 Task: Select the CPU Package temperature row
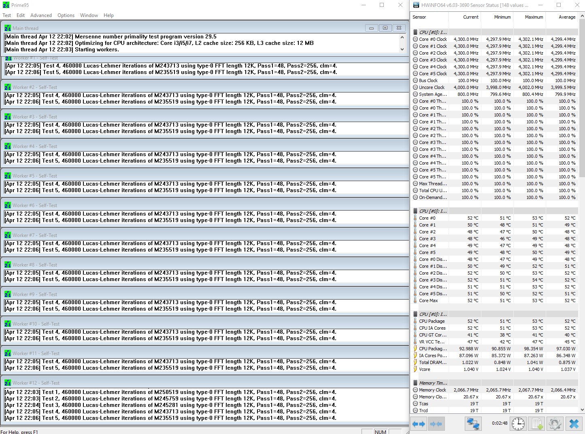pos(495,321)
